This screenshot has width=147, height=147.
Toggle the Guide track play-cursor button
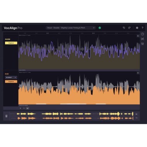(x=138, y=36)
